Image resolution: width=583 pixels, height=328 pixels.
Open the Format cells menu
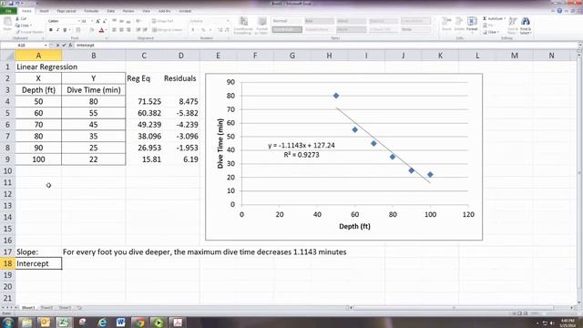click(472, 25)
